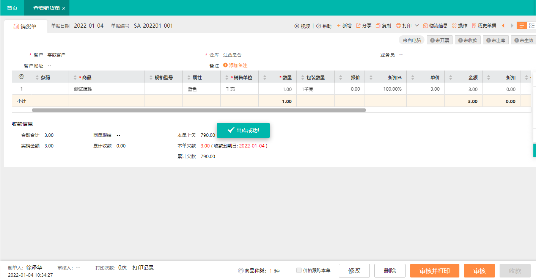Open the 帮助 help icon
The height and width of the screenshot is (279, 536).
[x=319, y=26]
